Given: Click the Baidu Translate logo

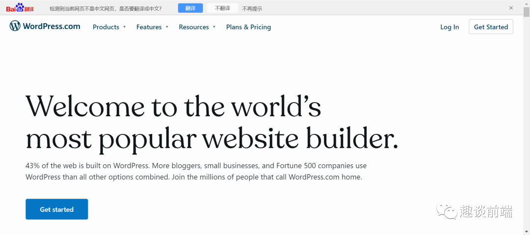Looking at the screenshot, I should 20,8.
